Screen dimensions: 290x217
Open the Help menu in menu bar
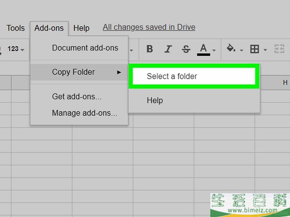(x=81, y=28)
